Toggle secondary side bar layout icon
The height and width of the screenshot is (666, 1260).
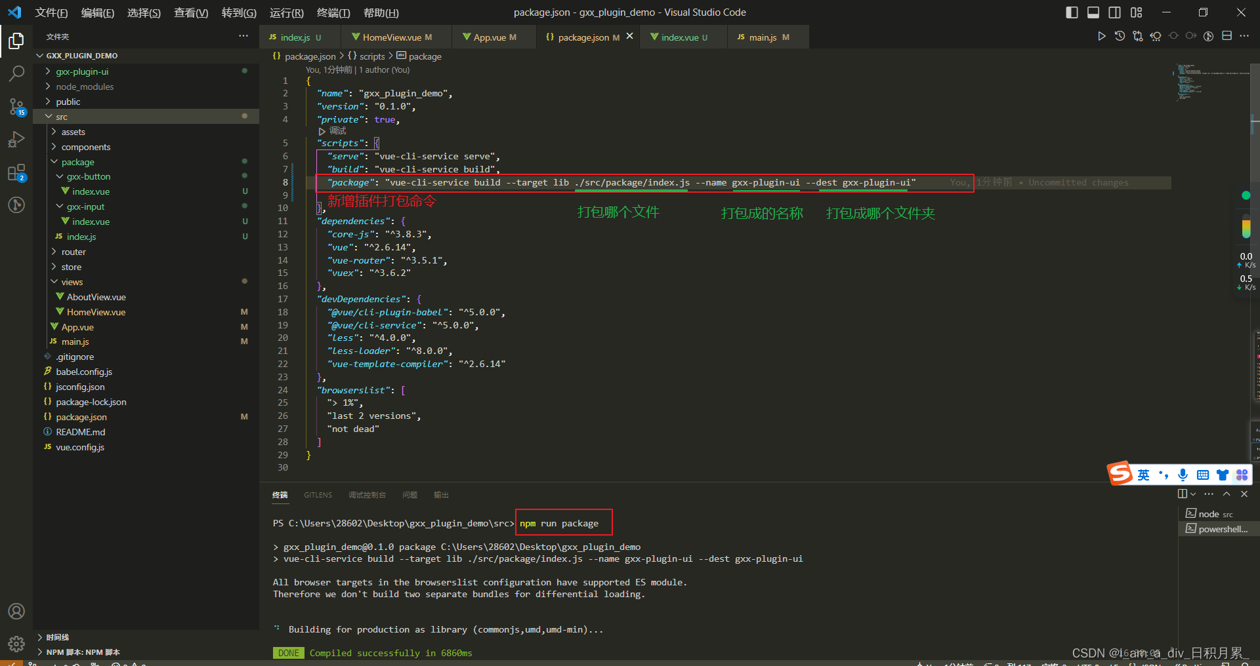point(1115,12)
